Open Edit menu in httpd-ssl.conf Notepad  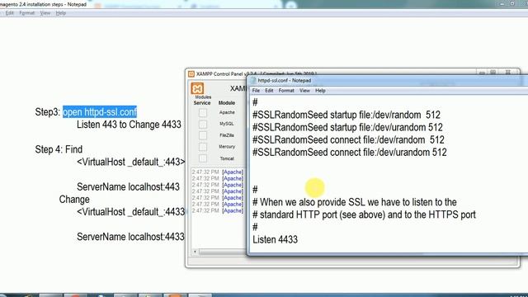(x=269, y=91)
